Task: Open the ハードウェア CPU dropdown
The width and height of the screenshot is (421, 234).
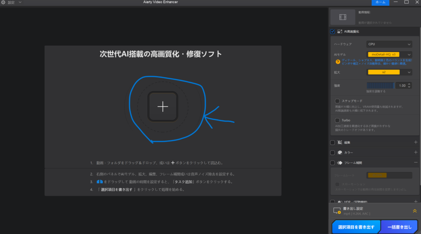Action: click(389, 44)
